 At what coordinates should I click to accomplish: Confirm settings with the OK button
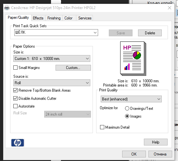coord(134,154)
